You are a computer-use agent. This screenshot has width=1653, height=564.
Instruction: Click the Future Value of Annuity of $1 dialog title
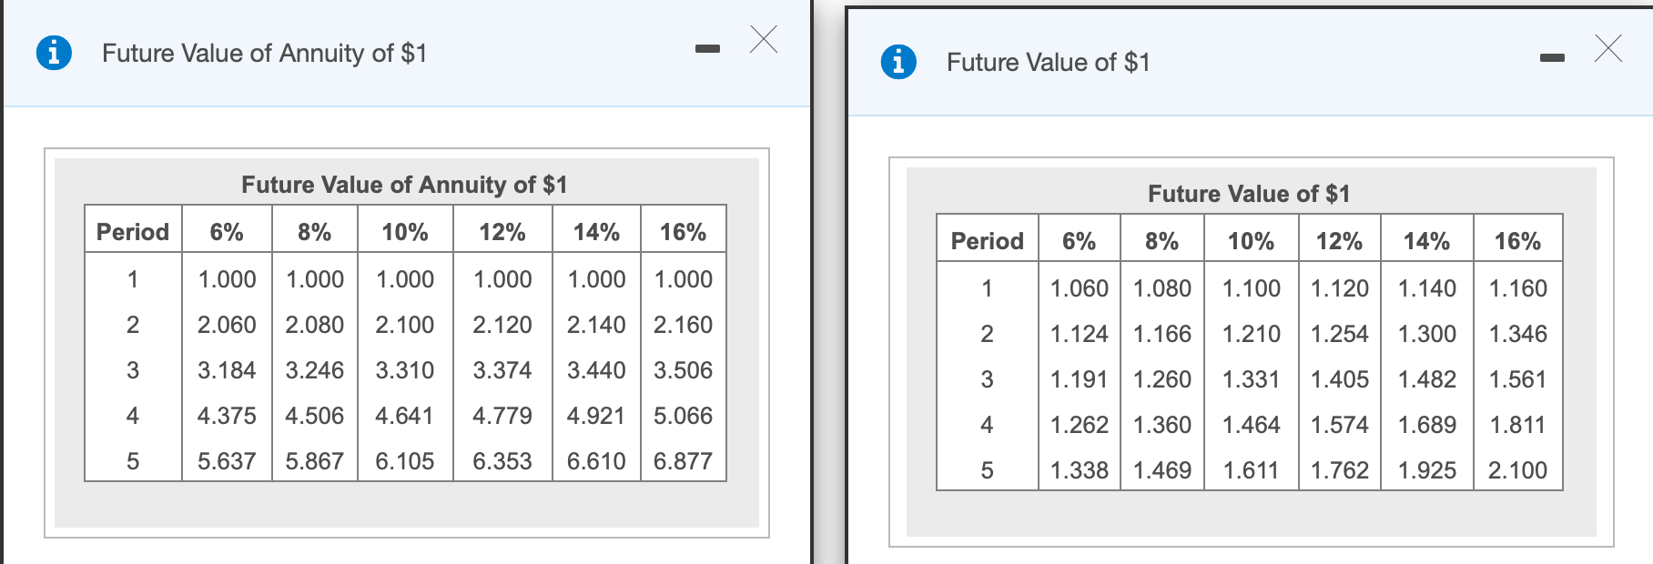coord(264,53)
